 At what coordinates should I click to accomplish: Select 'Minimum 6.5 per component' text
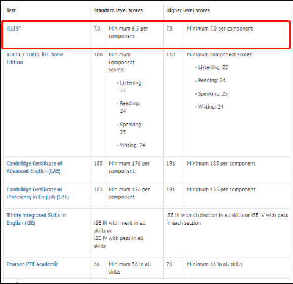128,32
